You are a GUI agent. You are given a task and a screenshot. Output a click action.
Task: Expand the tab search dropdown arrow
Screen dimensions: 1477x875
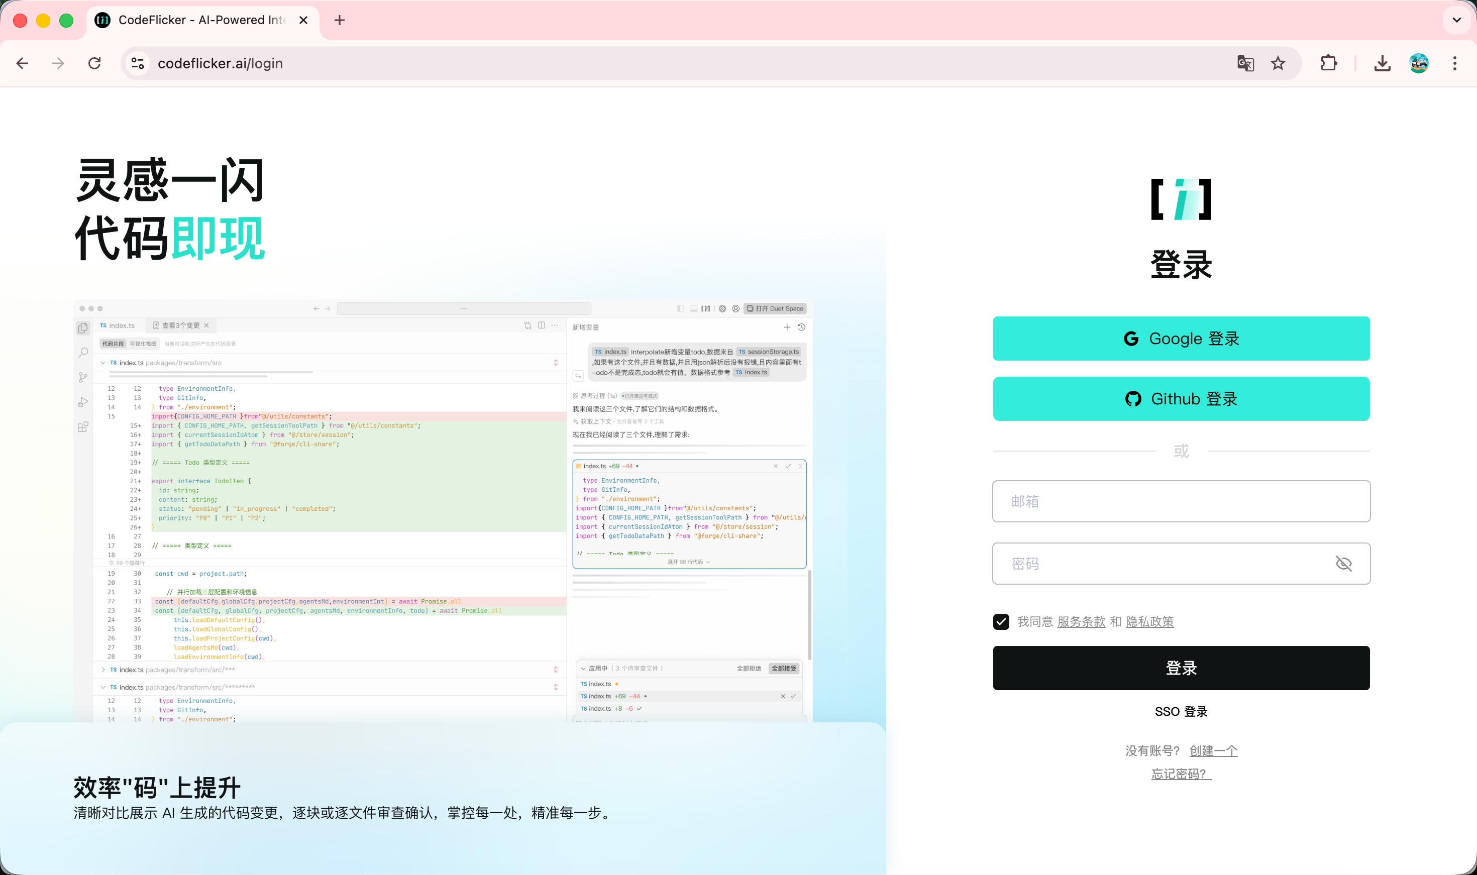pos(1456,20)
